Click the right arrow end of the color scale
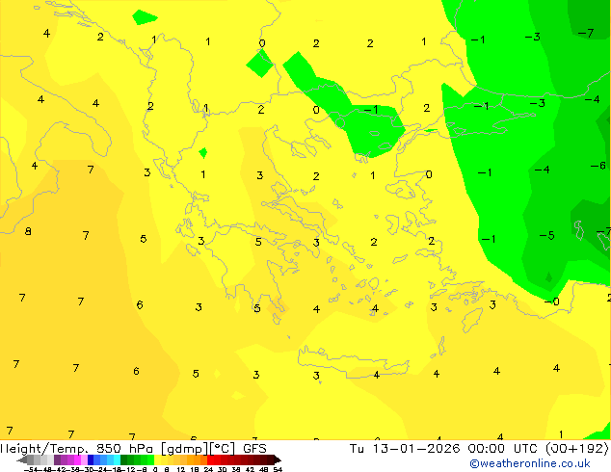Viewport: 611px width, 472px height. click(278, 459)
